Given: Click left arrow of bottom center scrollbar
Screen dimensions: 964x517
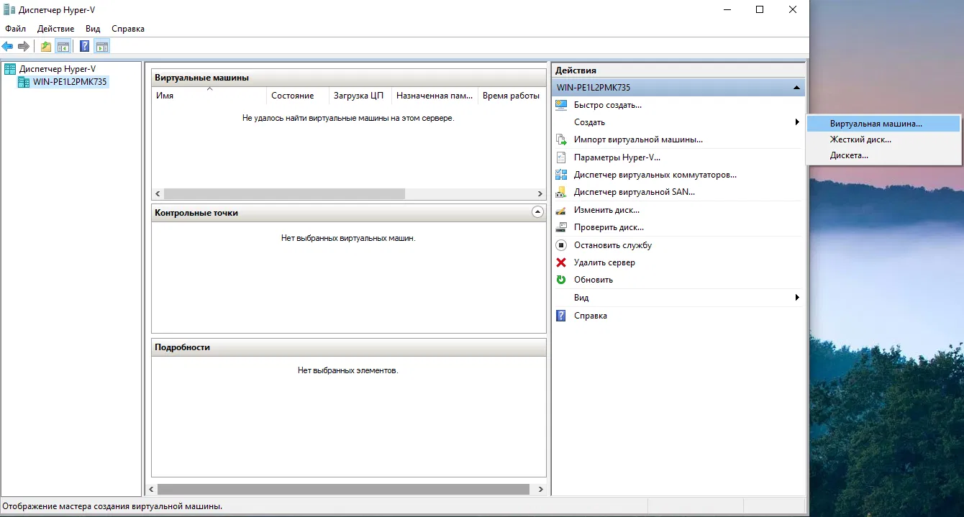Looking at the screenshot, I should [151, 489].
